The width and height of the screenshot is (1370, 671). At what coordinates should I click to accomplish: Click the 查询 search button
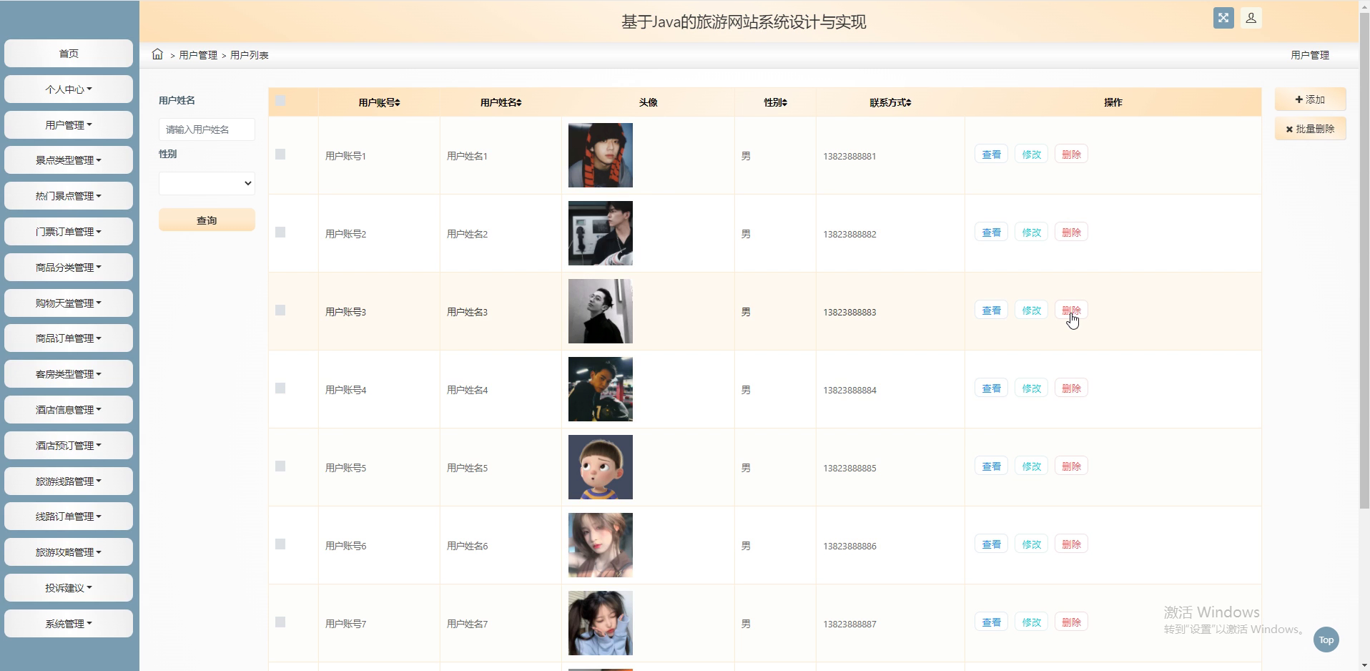click(207, 220)
